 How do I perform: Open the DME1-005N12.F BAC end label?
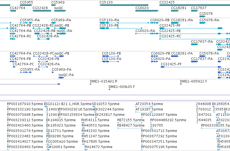pos(194,81)
